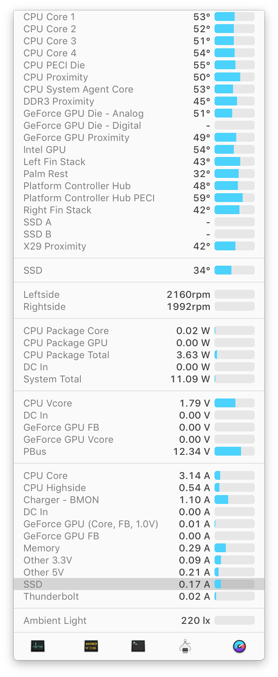Click the PBus voltage bar
This screenshot has height=677, width=278.
(x=234, y=452)
